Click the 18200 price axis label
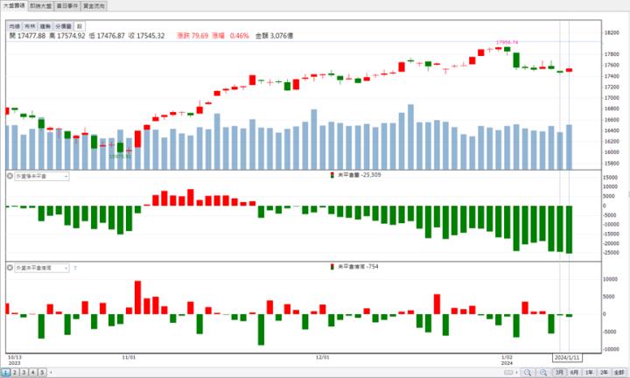The height and width of the screenshot is (378, 630). 611,32
